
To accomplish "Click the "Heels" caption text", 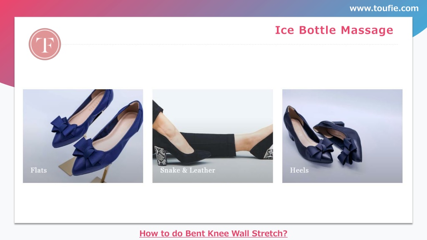I will point(299,170).
